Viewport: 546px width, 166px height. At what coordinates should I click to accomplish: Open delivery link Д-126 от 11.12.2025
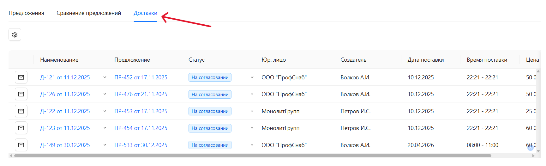point(65,94)
